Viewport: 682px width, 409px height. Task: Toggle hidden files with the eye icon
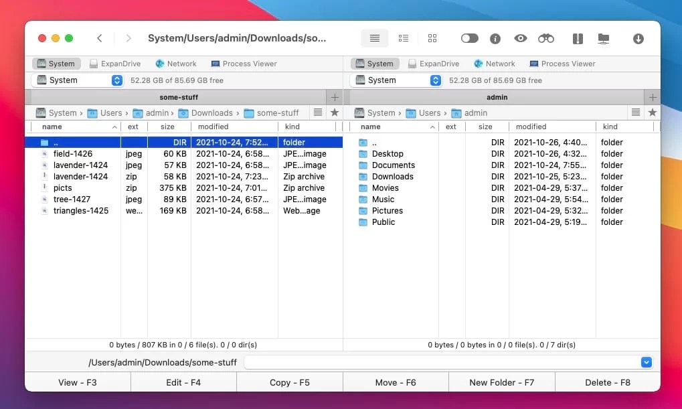[520, 38]
